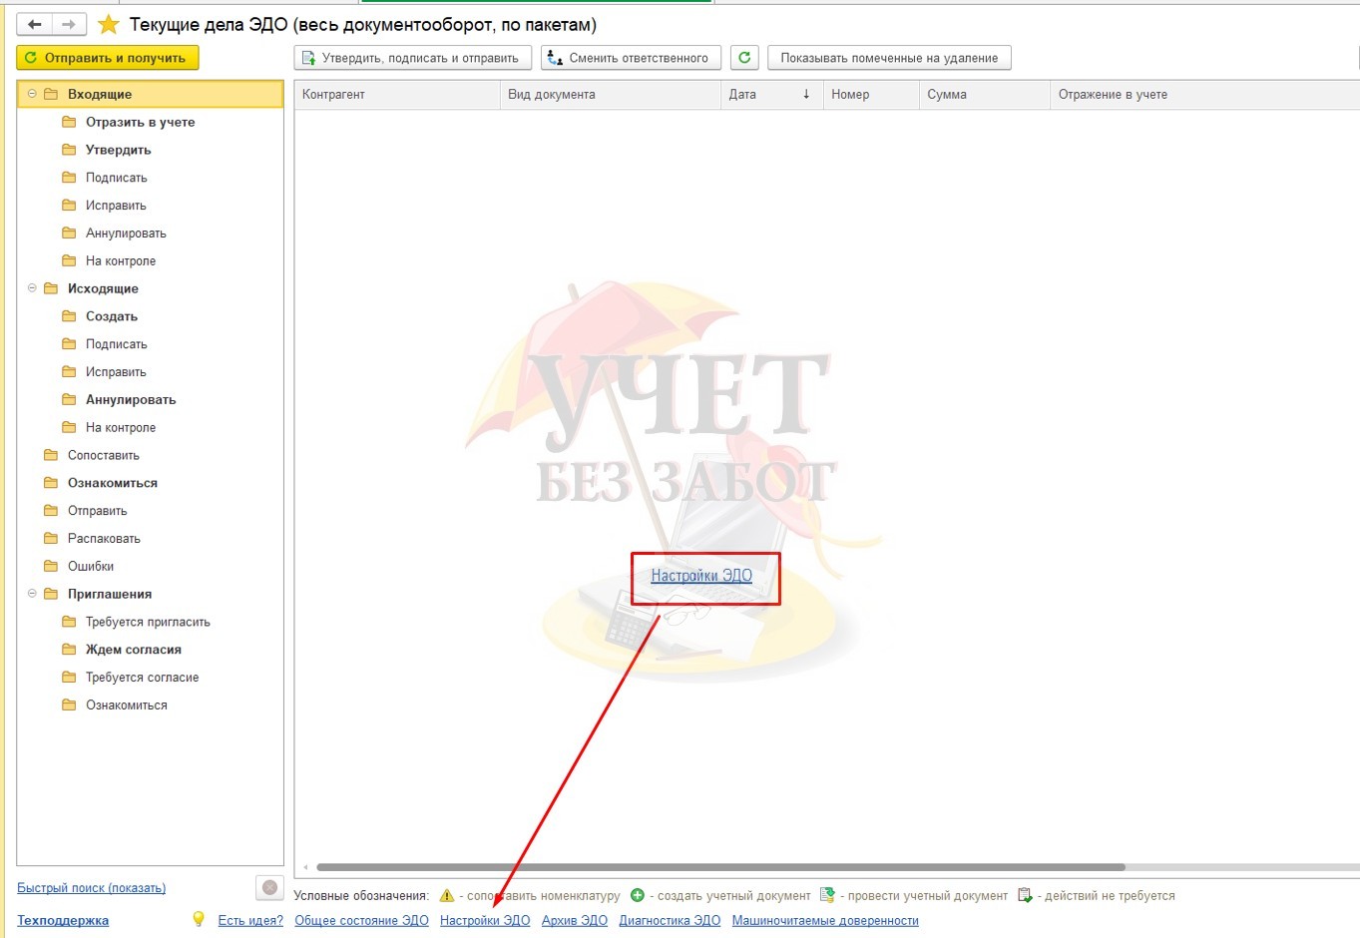Click the Отправить и получить button
Viewport: 1360px width, 938px height.
pos(108,58)
